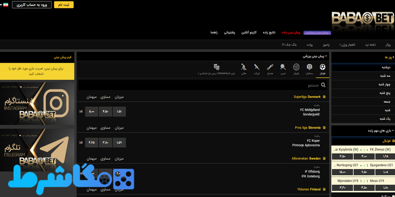Screen dimensions: 395x197
Task: Select پنج شنبه in the days list
Action: point(363,93)
